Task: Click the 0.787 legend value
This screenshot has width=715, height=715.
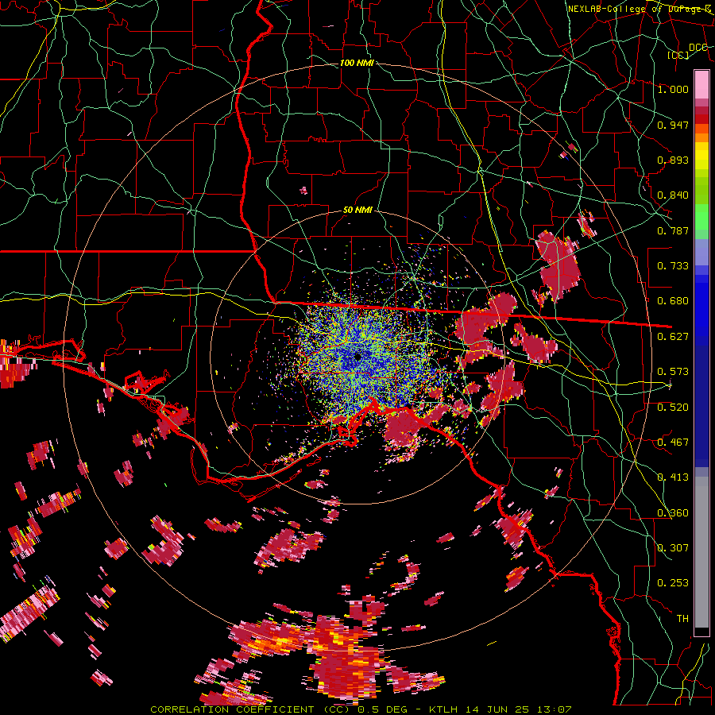Action: click(673, 230)
